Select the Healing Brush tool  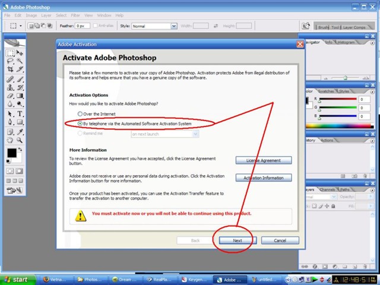10,79
